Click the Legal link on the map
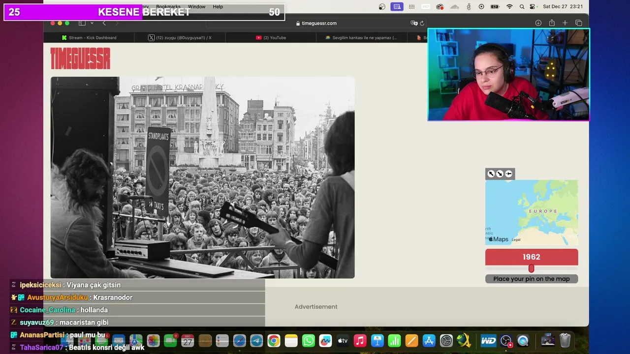This screenshot has height=354, width=630. [516, 239]
